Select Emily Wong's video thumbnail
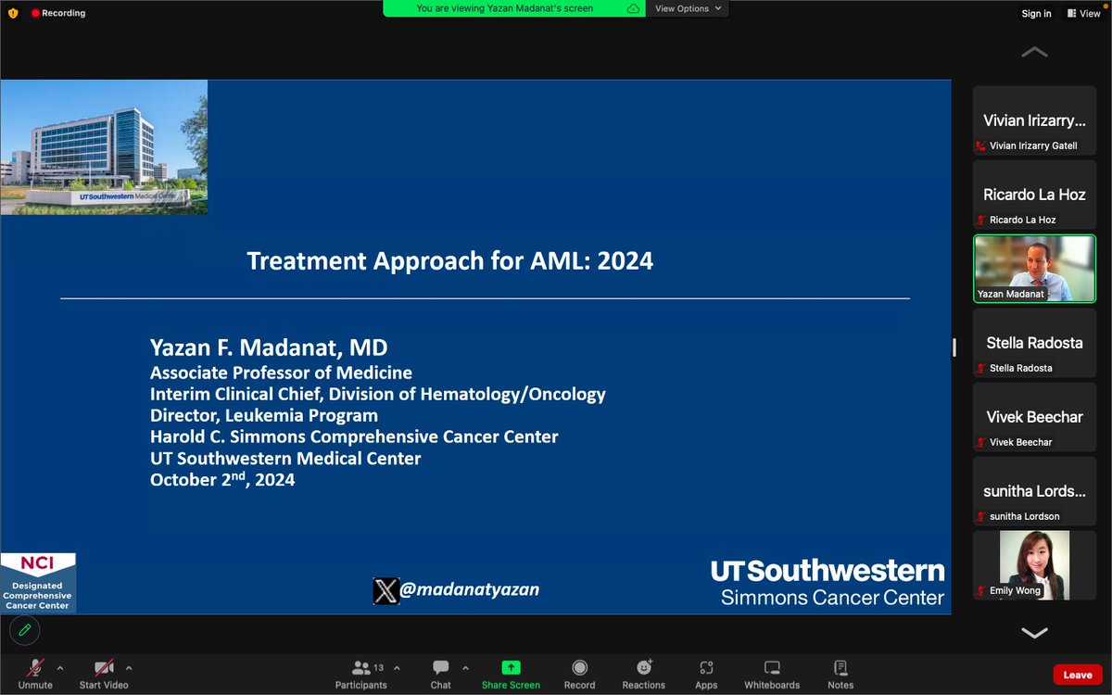The height and width of the screenshot is (695, 1112). (x=1034, y=564)
